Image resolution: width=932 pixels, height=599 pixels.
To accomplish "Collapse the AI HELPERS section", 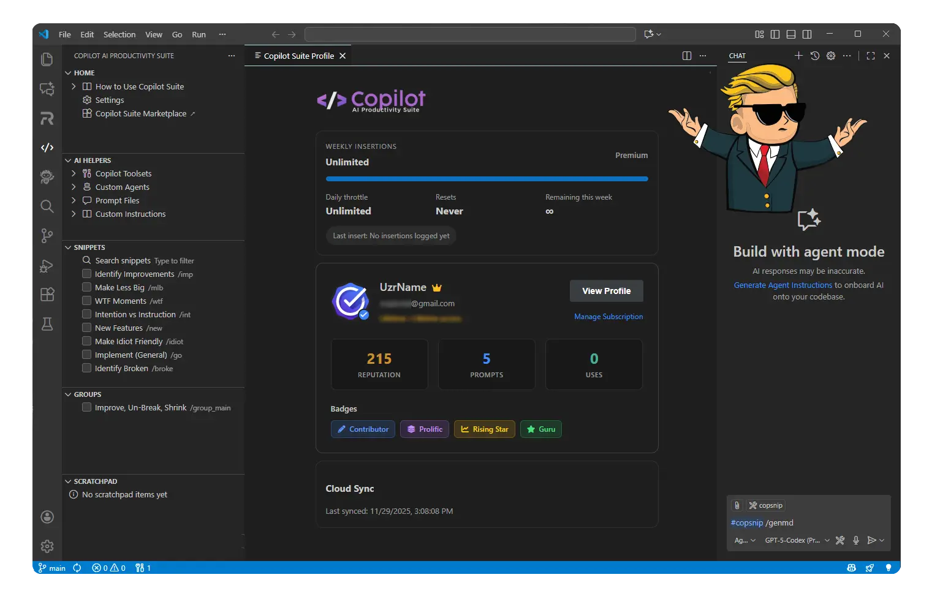I will (68, 160).
